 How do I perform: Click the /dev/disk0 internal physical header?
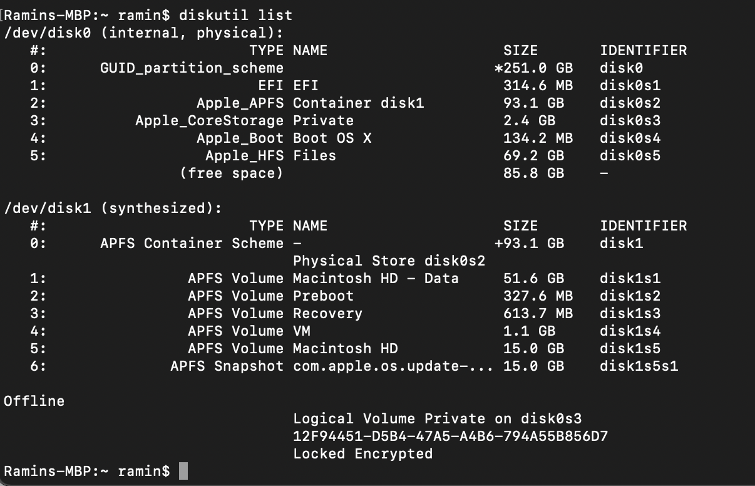click(x=143, y=32)
